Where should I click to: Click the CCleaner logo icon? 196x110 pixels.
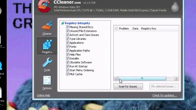[x=44, y=6]
